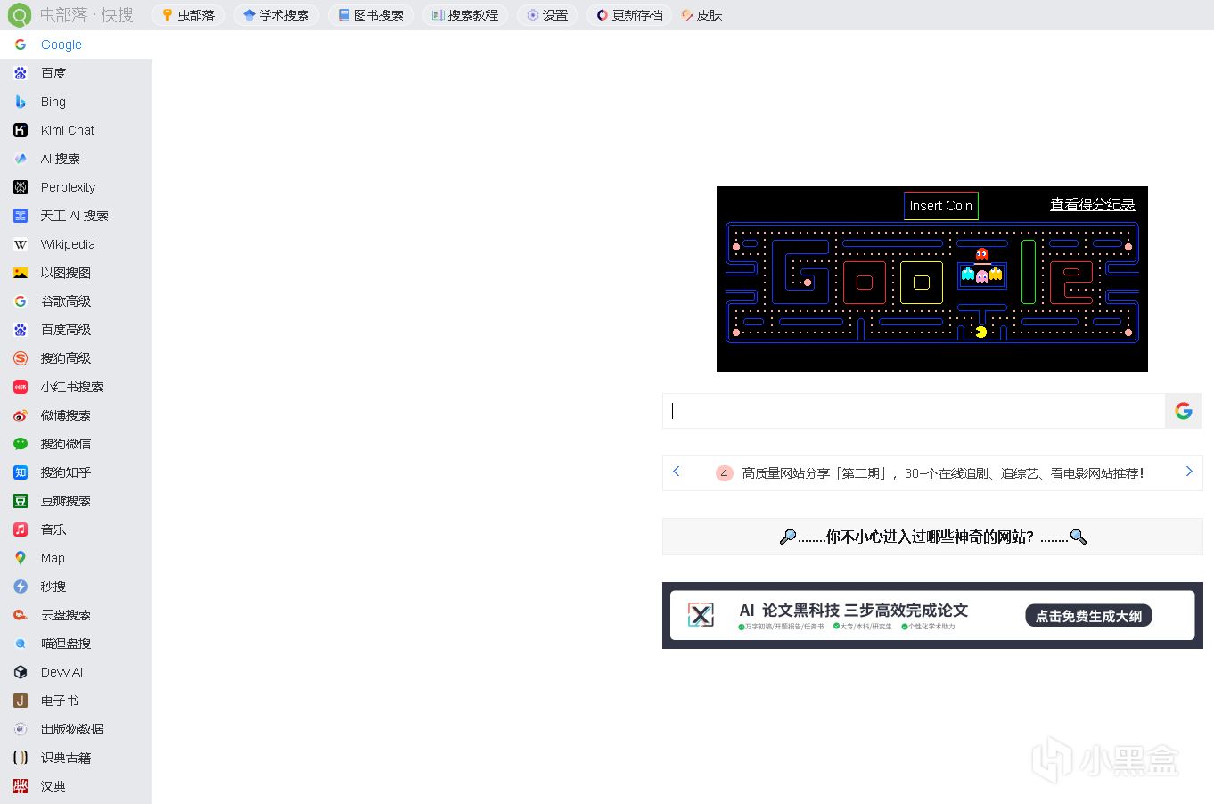Open 微博搜索 via the Weibo icon
Image resolution: width=1214 pixels, height=804 pixels.
tap(21, 415)
